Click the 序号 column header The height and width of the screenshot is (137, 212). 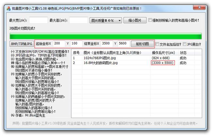pyautogui.click(x=77, y=53)
